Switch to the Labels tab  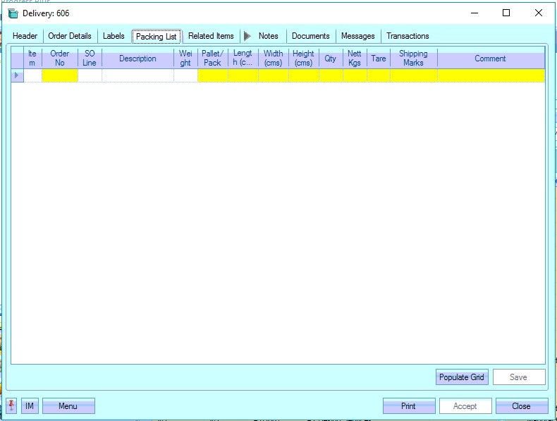click(x=114, y=36)
